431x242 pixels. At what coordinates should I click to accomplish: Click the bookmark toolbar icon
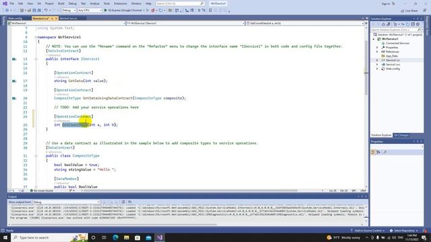point(210,11)
